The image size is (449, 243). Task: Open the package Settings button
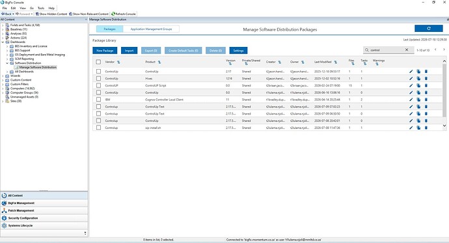point(238,50)
